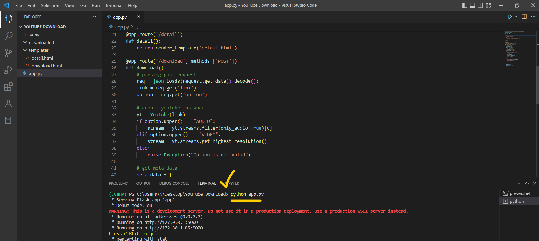Click line number 33 in gutter

tap(114, 114)
